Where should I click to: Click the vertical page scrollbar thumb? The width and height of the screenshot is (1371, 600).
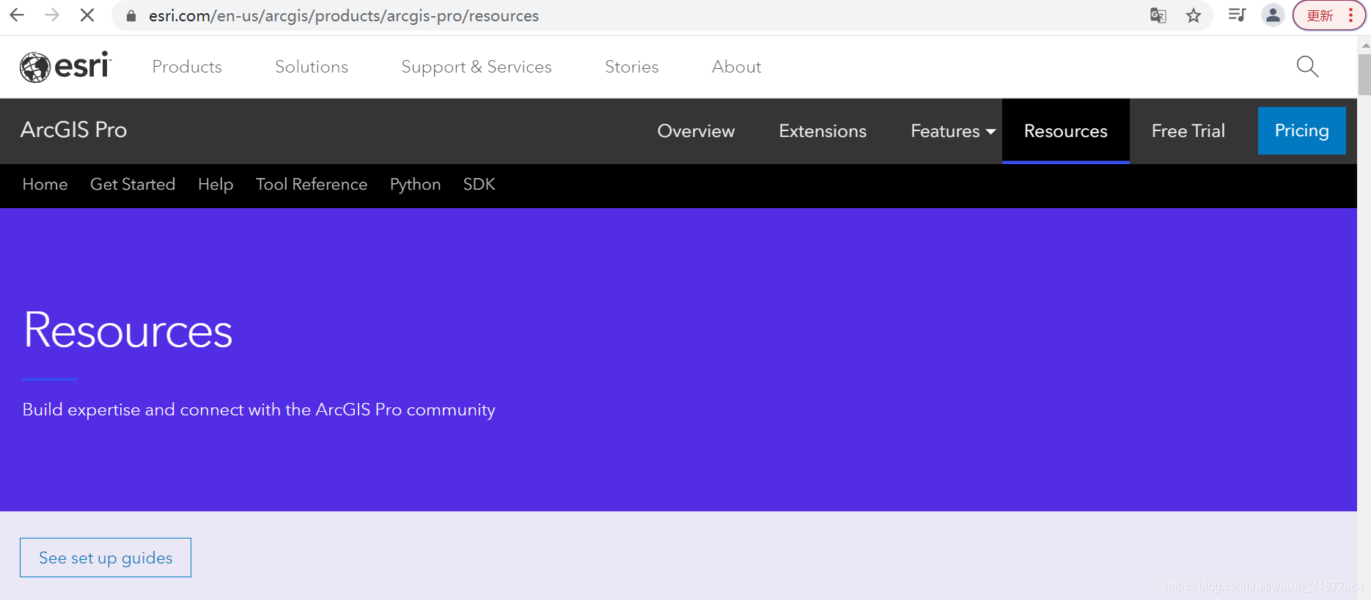coord(1364,74)
